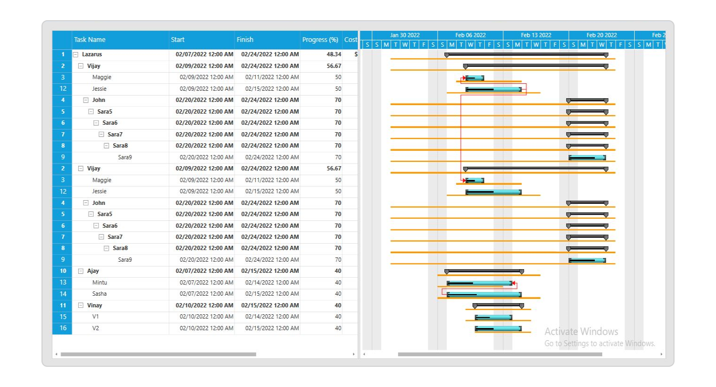The width and height of the screenshot is (716, 387).
Task: Select row header number 16
Action: pyautogui.click(x=62, y=329)
